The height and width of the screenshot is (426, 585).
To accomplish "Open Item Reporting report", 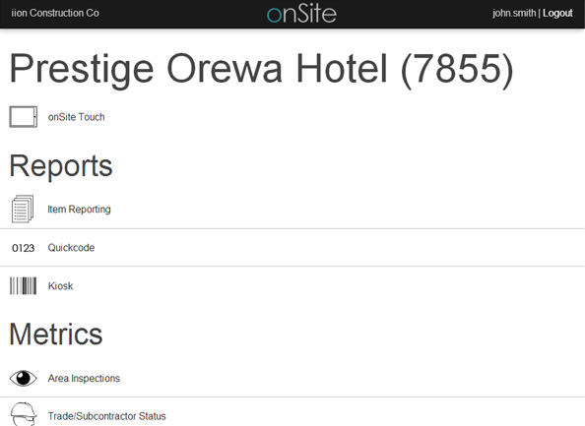I will (x=79, y=210).
